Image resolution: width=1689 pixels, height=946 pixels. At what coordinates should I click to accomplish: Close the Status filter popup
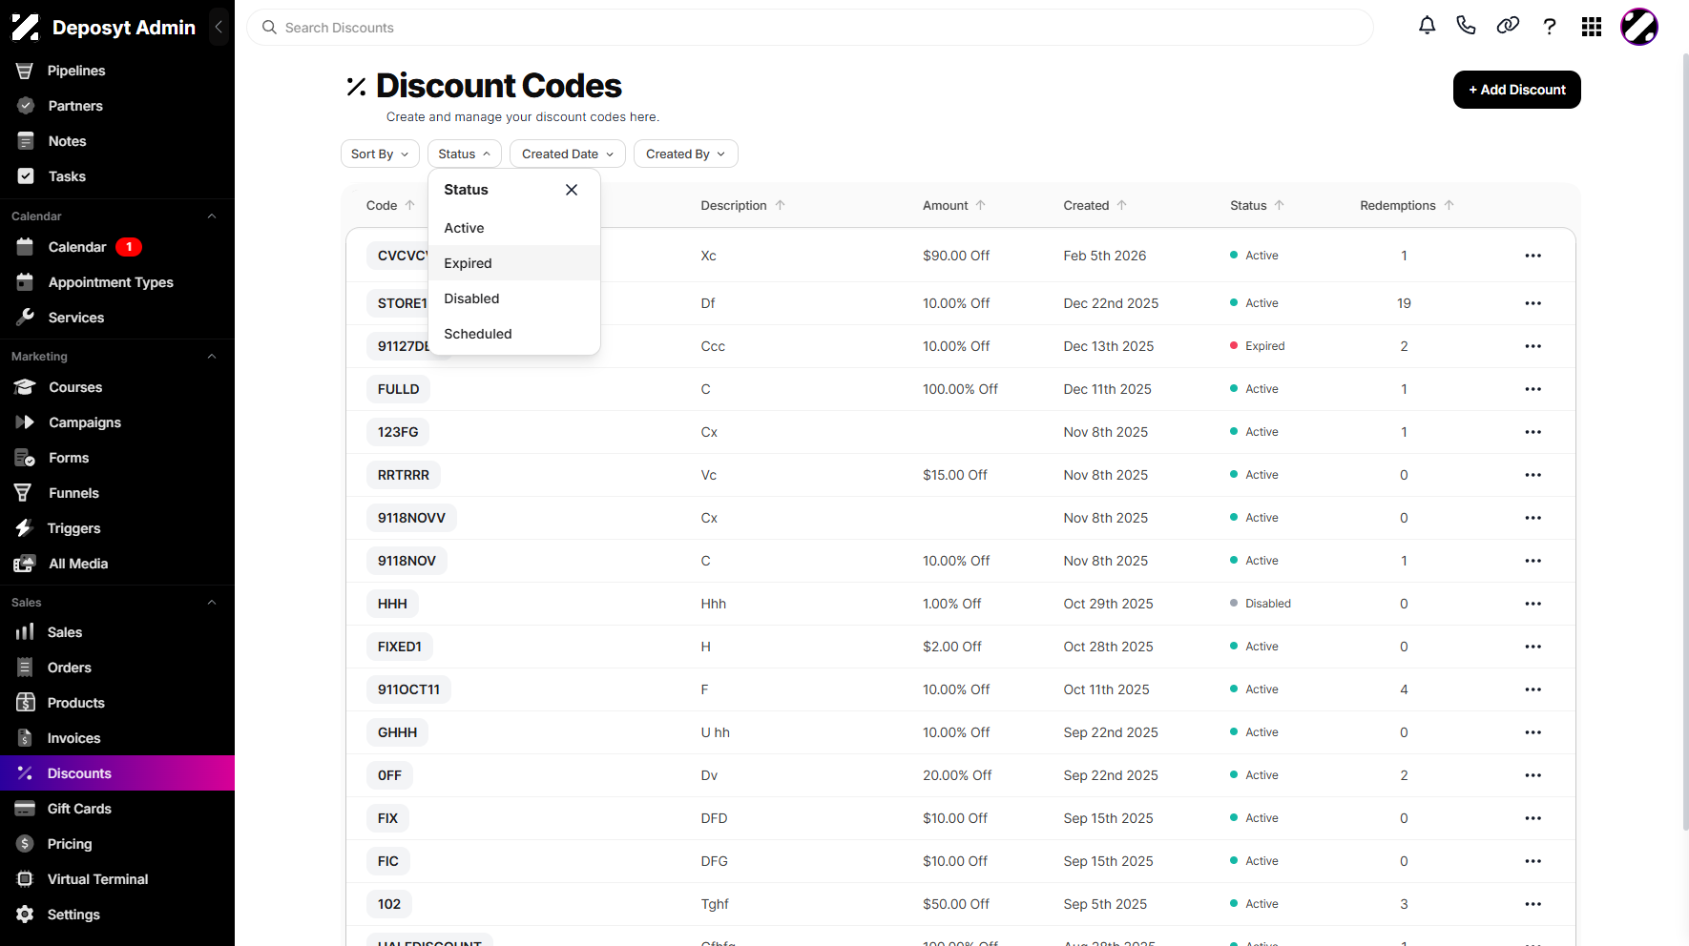tap(572, 190)
